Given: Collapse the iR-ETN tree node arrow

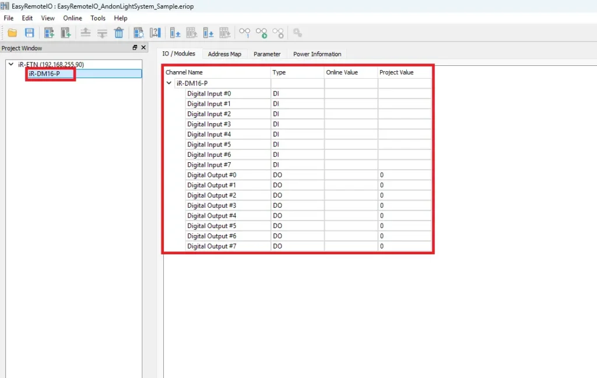Looking at the screenshot, I should coord(11,64).
